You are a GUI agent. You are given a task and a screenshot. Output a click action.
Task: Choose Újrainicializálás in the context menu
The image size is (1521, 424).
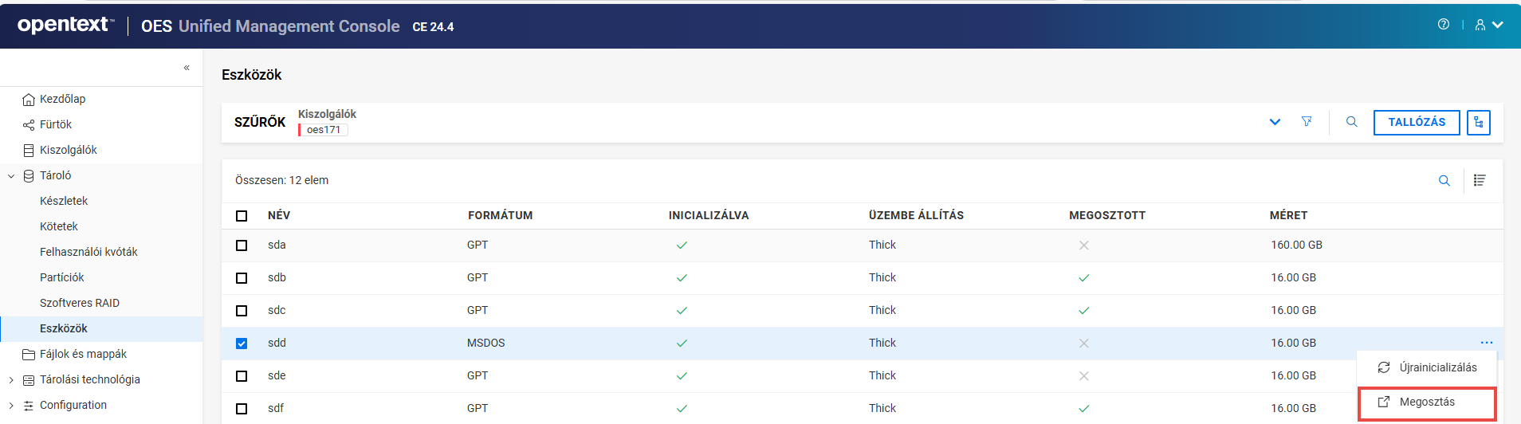[x=1437, y=367]
